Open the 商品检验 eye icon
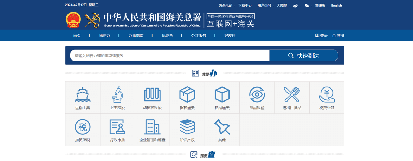 (257, 94)
